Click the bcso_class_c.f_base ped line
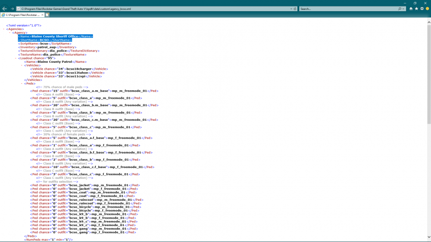Screen dimensions: 431x242 click(92, 167)
